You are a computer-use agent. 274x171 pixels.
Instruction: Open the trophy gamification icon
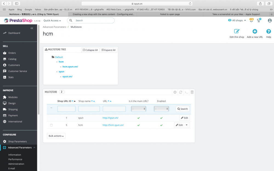259,21
